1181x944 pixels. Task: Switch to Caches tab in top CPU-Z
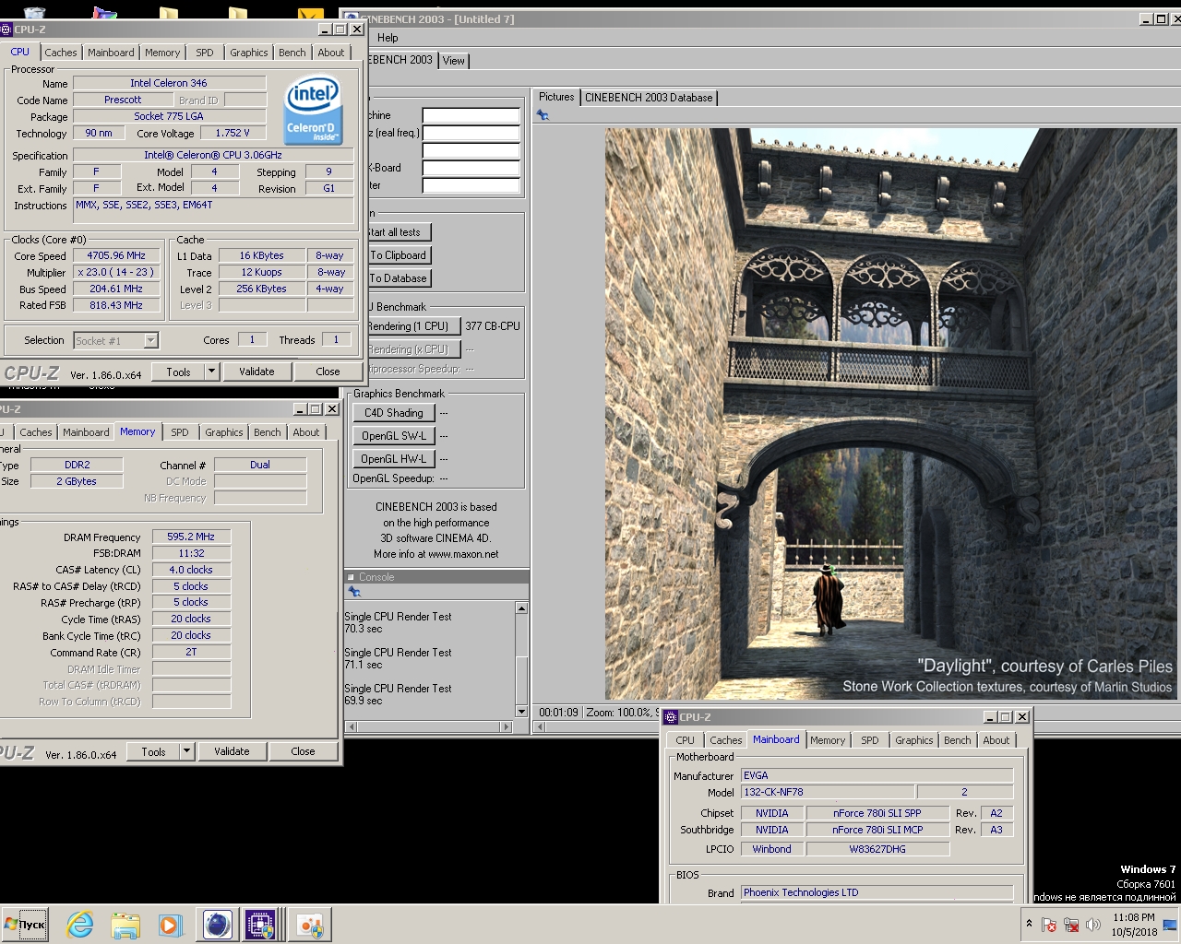pos(61,53)
